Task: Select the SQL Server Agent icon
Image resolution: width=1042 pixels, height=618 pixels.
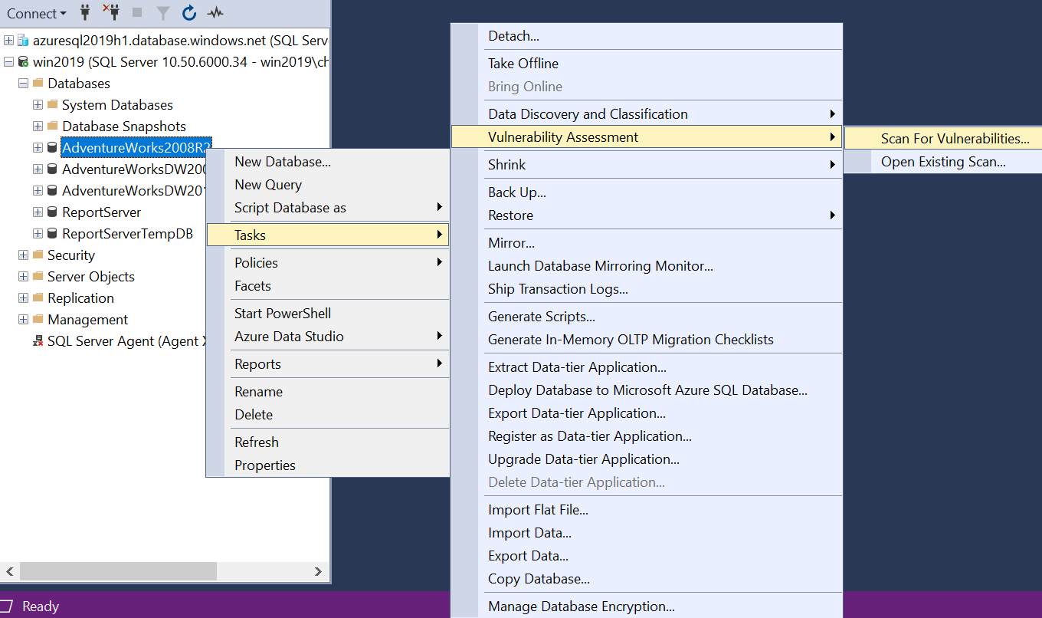Action: [38, 341]
